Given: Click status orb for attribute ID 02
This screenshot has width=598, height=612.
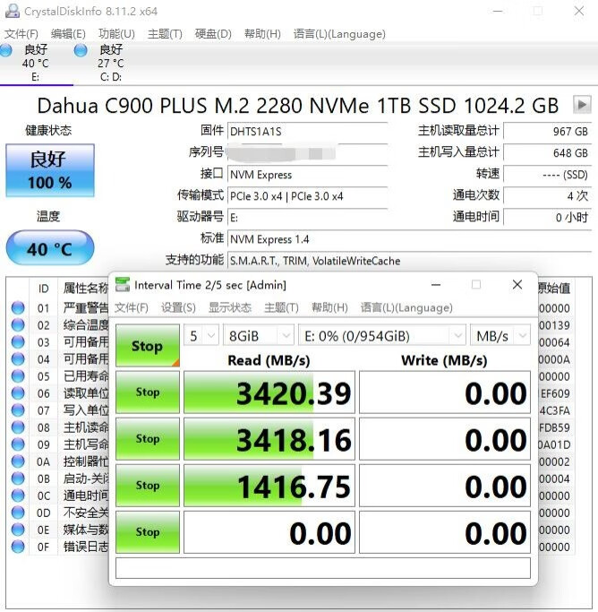Looking at the screenshot, I should (x=18, y=324).
